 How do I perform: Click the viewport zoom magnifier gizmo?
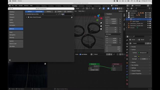click(x=101, y=23)
